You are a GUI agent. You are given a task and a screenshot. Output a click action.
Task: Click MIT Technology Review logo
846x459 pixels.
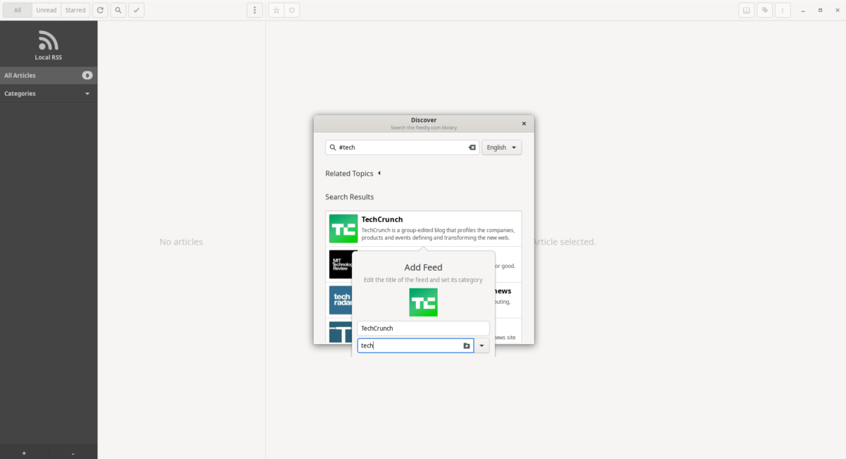point(341,264)
